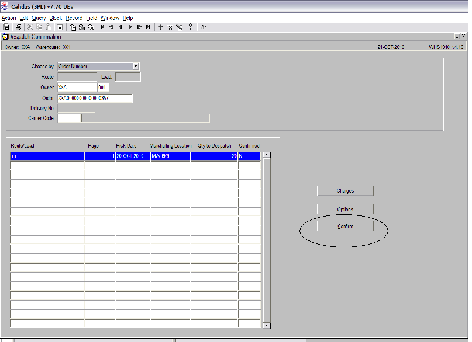Jump to last record icon
This screenshot has height=342, width=472.
pos(148,27)
